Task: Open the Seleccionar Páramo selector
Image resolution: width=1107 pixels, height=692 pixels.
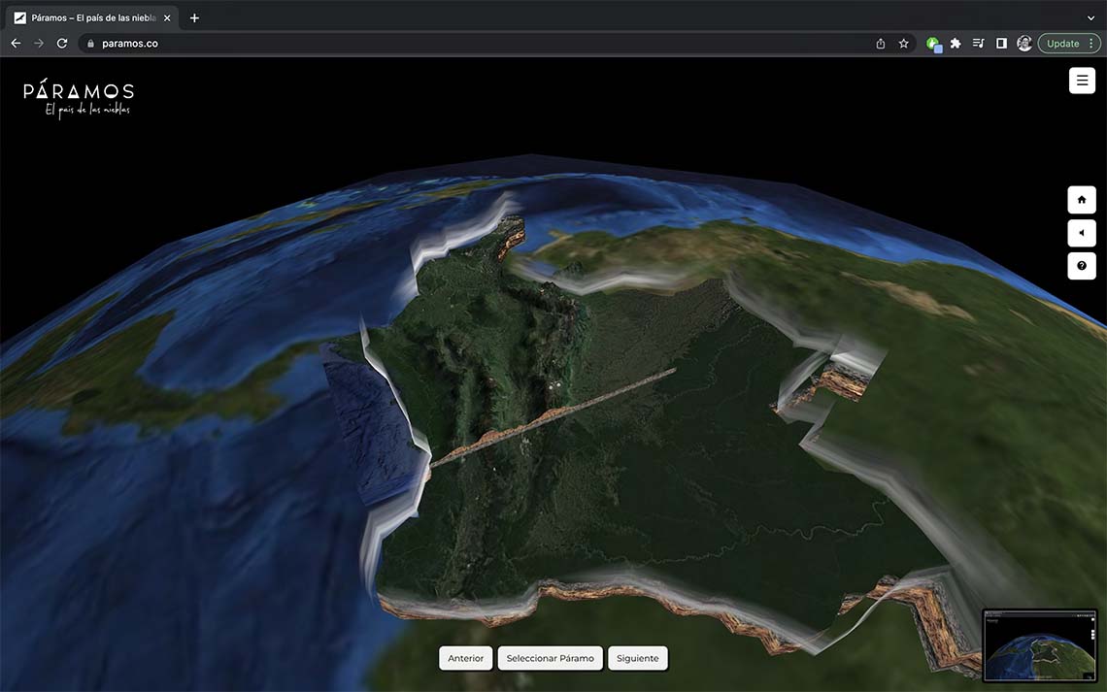Action: pos(550,658)
